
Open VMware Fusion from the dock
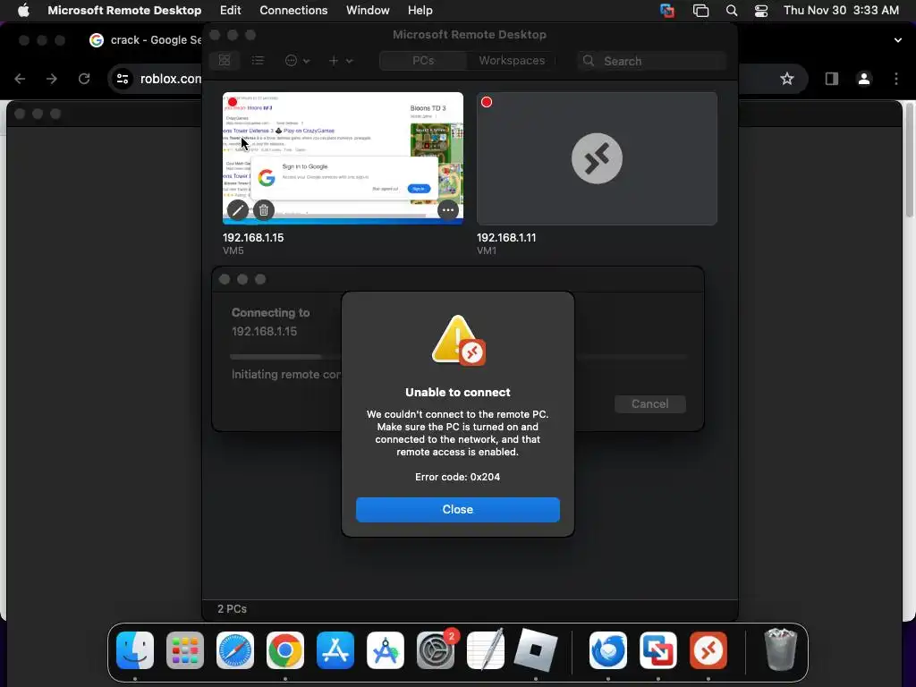point(658,650)
